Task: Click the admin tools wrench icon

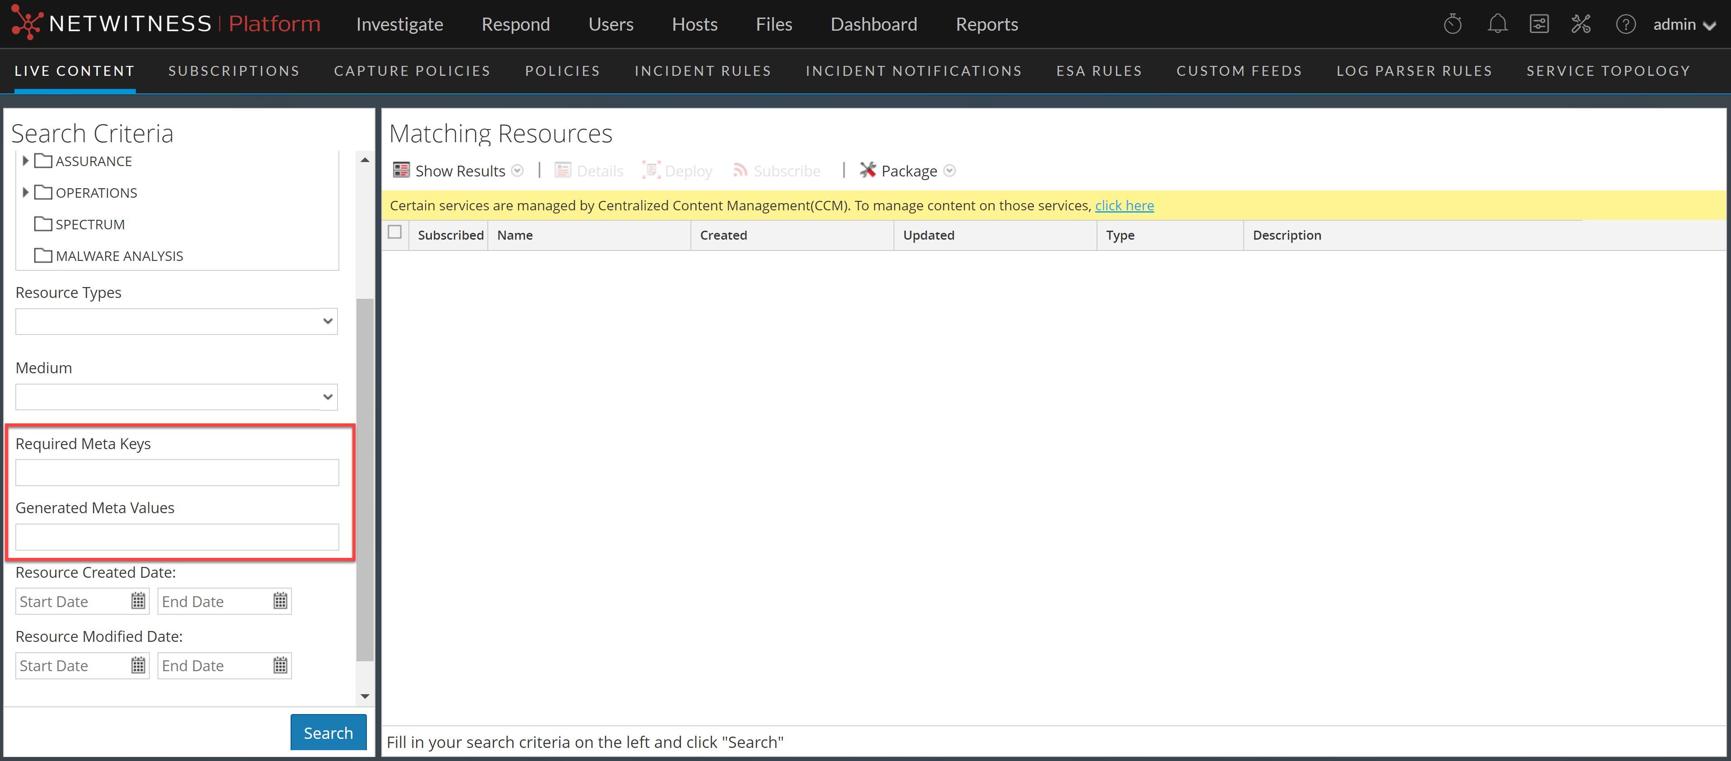Action: tap(1580, 24)
